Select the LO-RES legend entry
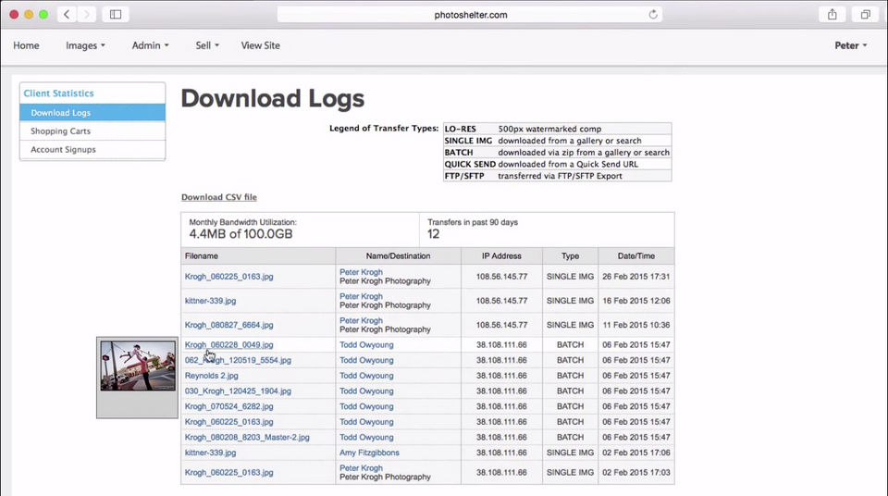This screenshot has width=888, height=496. click(x=557, y=130)
